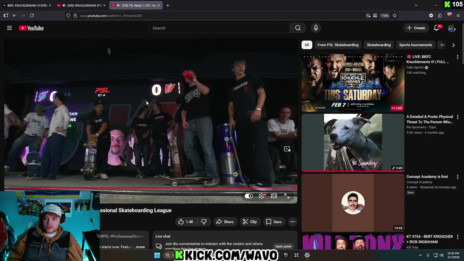Open the Fubo Sports channel link

pyautogui.click(x=415, y=67)
